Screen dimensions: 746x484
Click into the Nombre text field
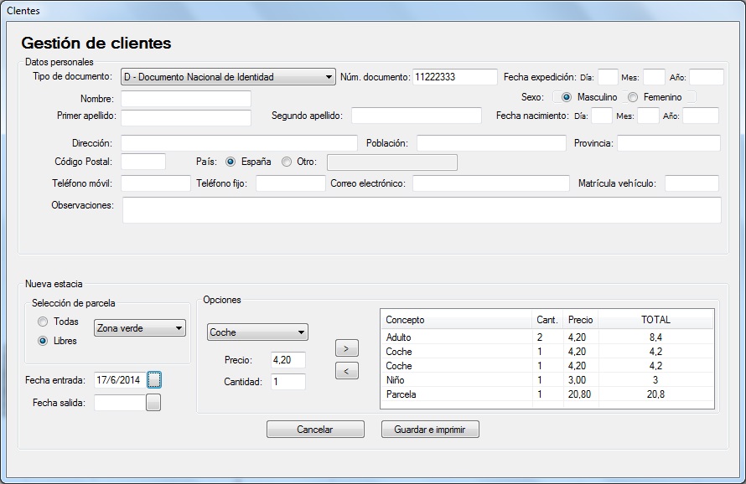click(185, 99)
